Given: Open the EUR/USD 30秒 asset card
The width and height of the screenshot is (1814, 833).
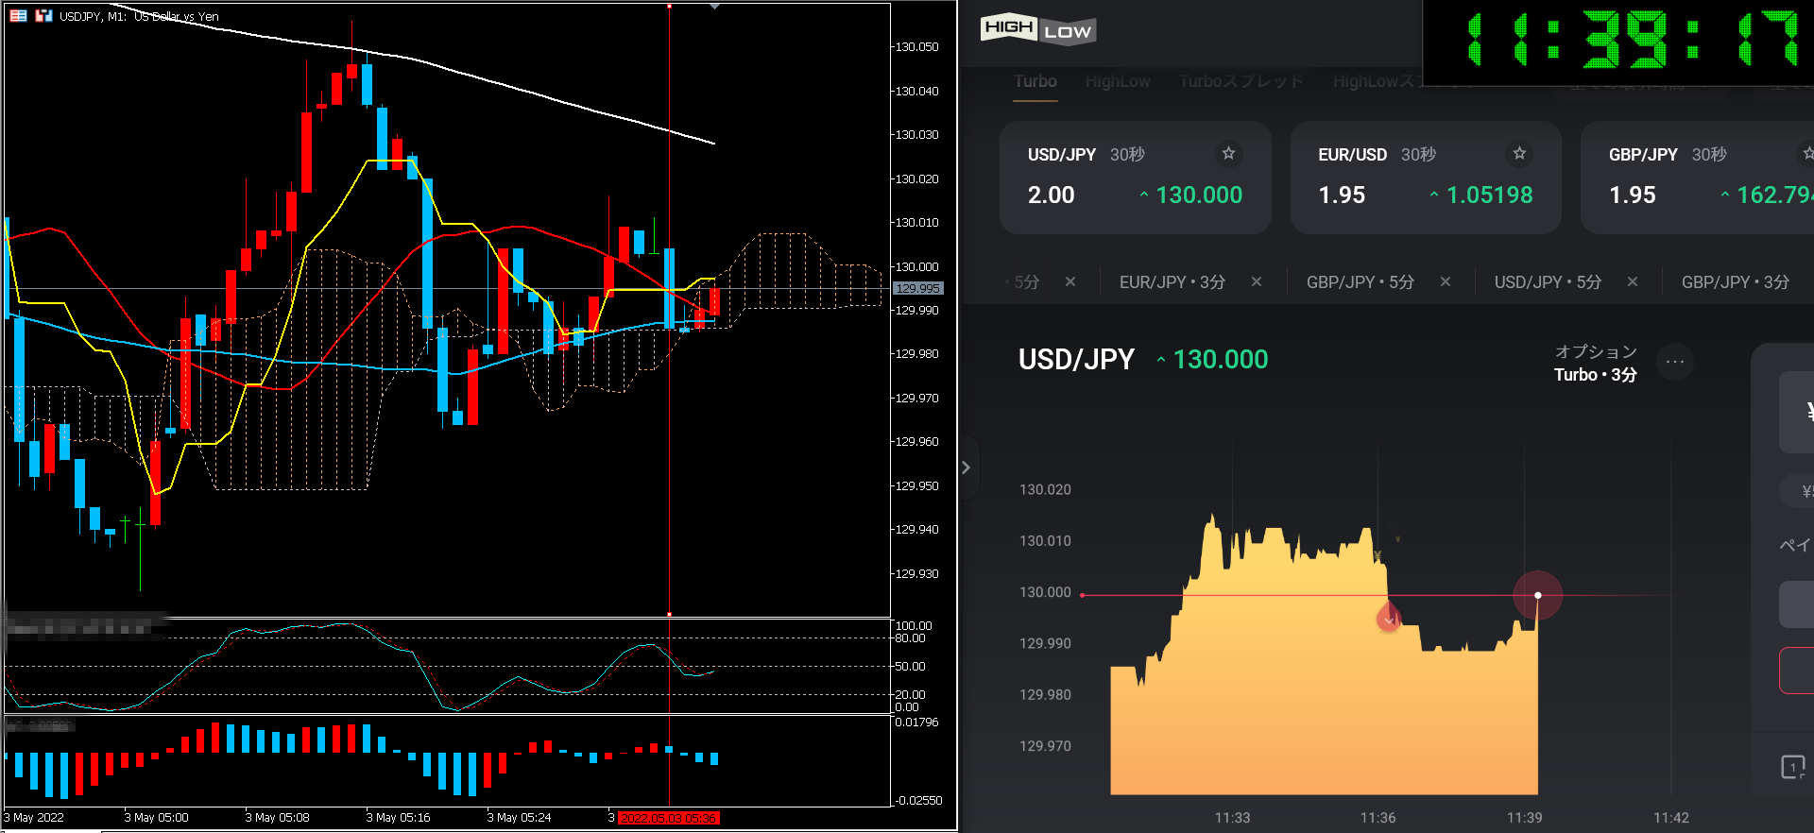Looking at the screenshot, I should (x=1425, y=178).
